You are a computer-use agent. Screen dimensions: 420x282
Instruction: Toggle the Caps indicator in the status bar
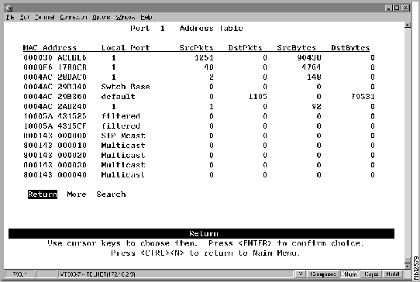pyautogui.click(x=371, y=274)
